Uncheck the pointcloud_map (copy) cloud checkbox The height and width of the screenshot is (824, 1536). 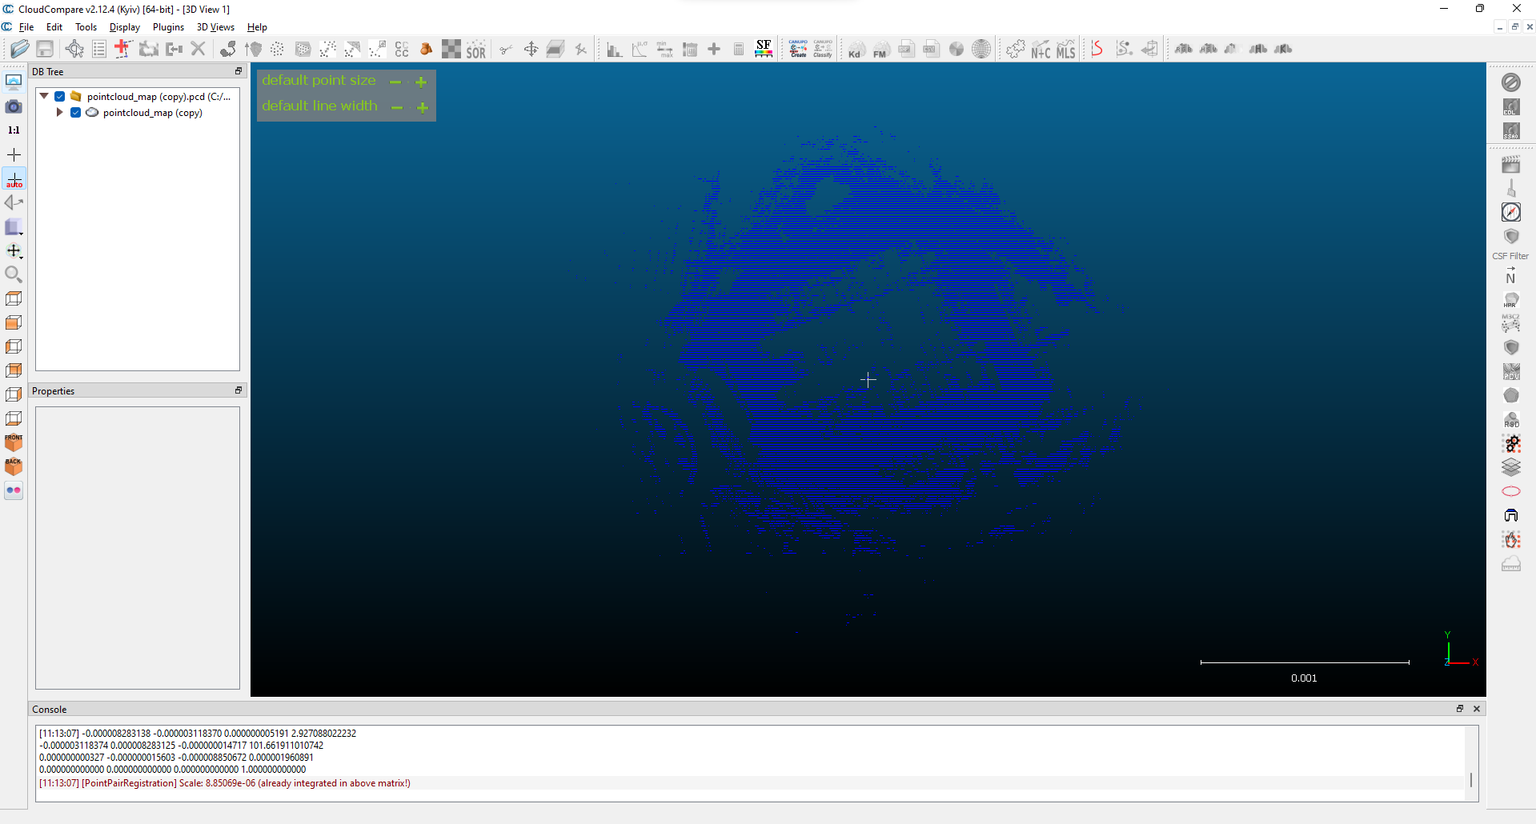click(76, 113)
